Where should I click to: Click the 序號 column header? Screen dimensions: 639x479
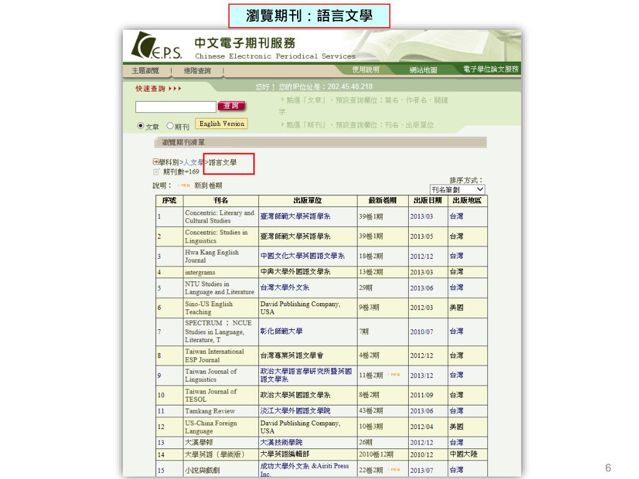[169, 200]
